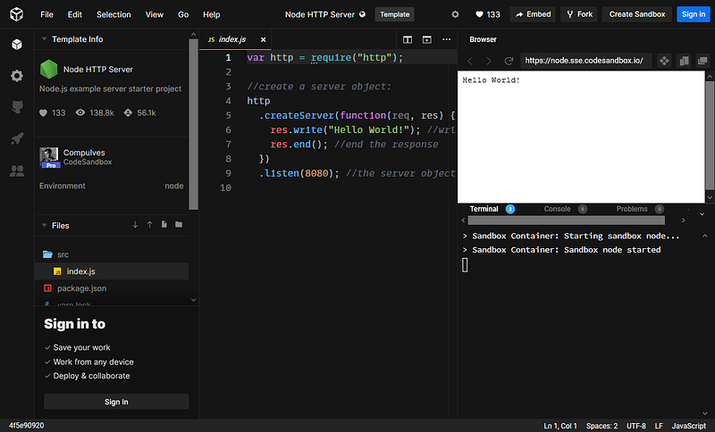Collapse the Files section
The width and height of the screenshot is (715, 432).
point(44,225)
